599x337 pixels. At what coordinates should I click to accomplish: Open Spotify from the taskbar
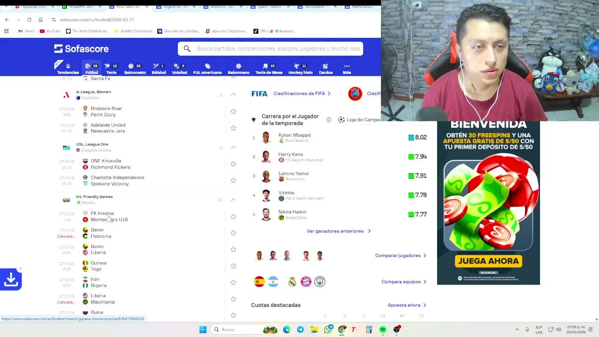pyautogui.click(x=383, y=330)
